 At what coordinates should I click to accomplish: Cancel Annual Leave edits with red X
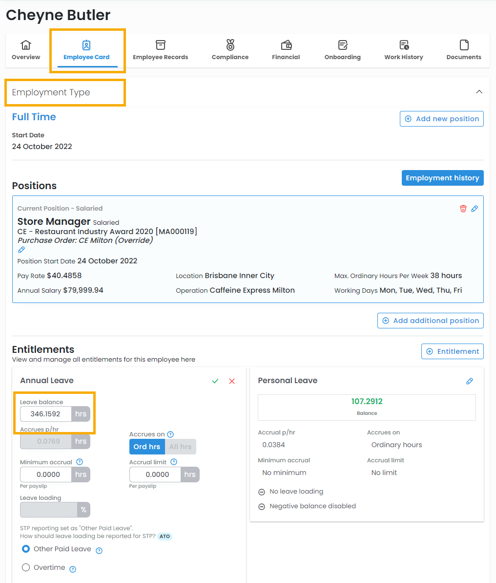[x=232, y=381]
